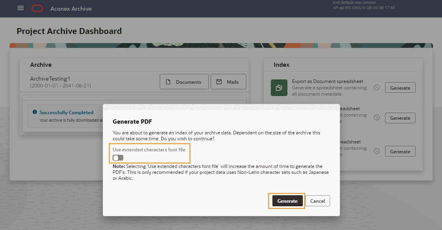Click the EXE:default-exe-version text in header
442x230 pixels.
[x=354, y=2]
